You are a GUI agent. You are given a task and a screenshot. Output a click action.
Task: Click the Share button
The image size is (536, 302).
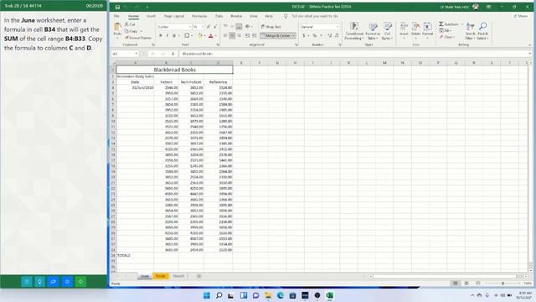click(x=521, y=16)
